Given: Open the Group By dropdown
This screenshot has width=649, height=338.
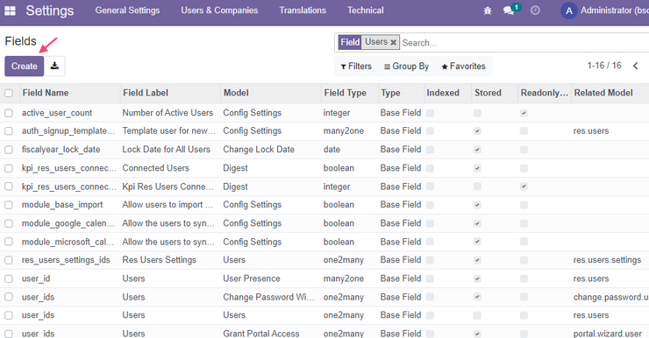Looking at the screenshot, I should [x=406, y=67].
